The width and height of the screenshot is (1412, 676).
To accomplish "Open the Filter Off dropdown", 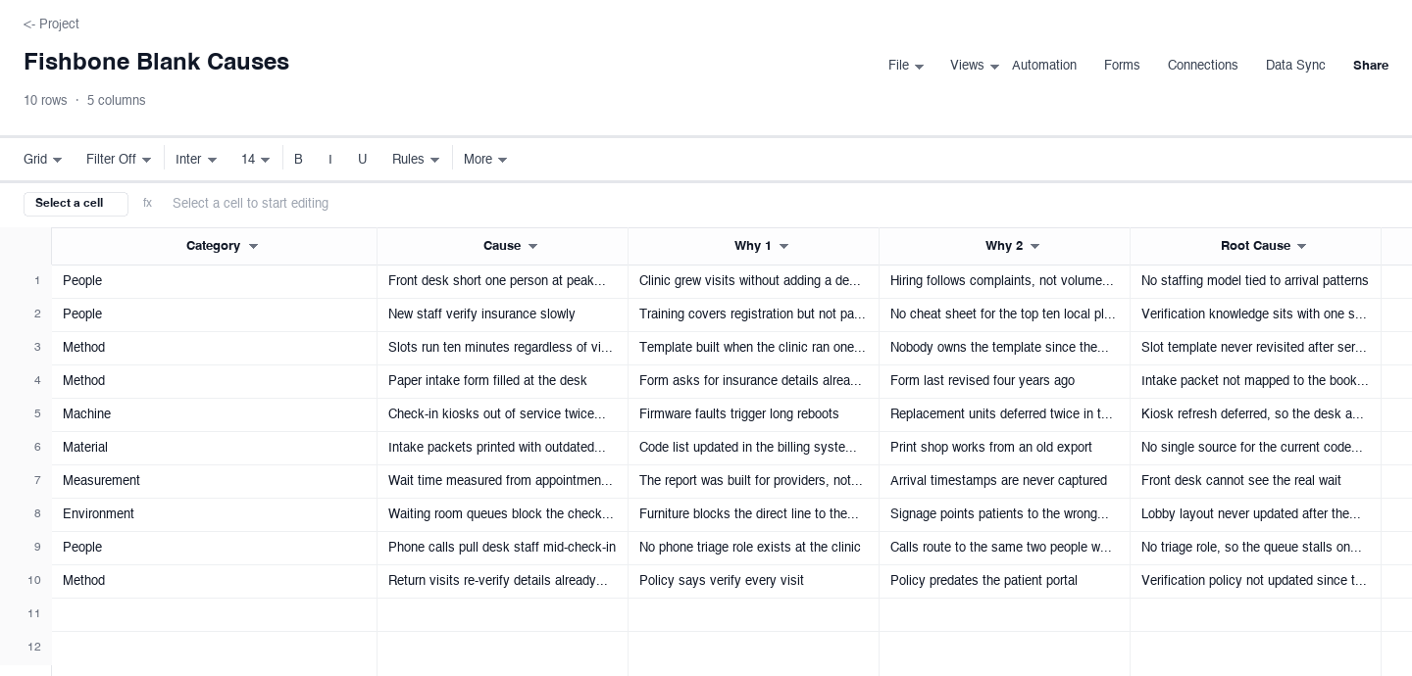I will [x=119, y=159].
